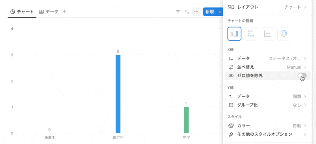Image resolution: width=316 pixels, height=144 pixels.
Task: Click the 未着手 axis label
Action: [x=50, y=138]
